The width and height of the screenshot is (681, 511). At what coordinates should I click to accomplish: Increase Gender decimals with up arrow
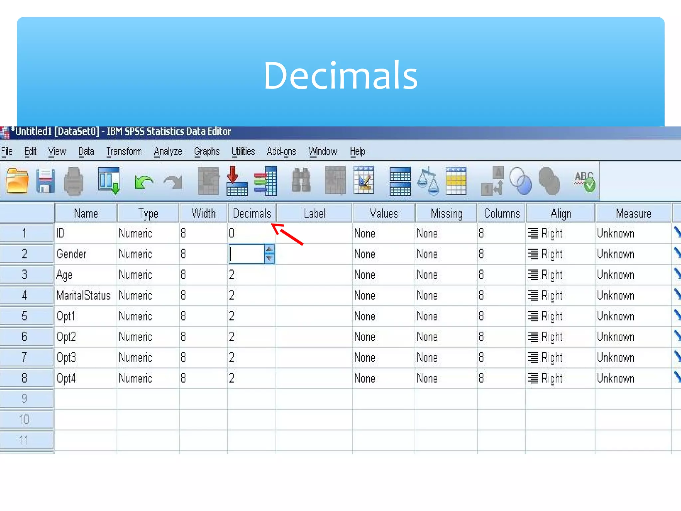click(x=269, y=249)
